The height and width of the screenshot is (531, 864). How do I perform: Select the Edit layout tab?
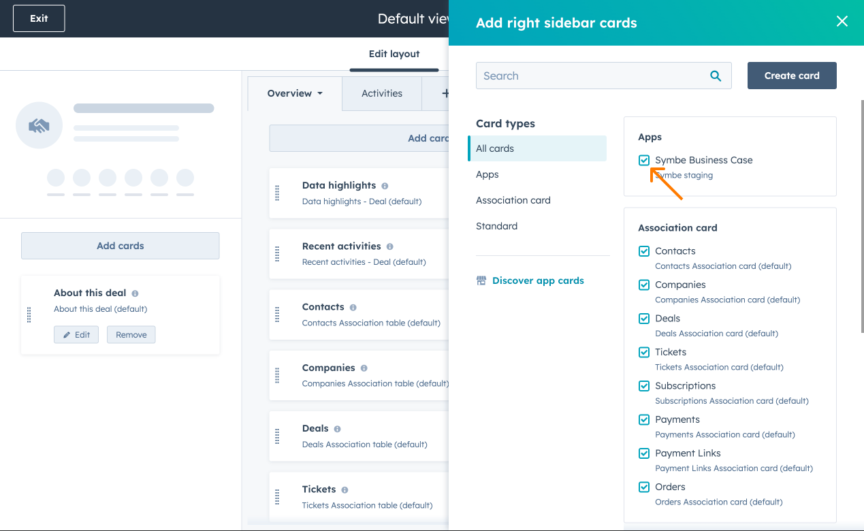pyautogui.click(x=394, y=54)
